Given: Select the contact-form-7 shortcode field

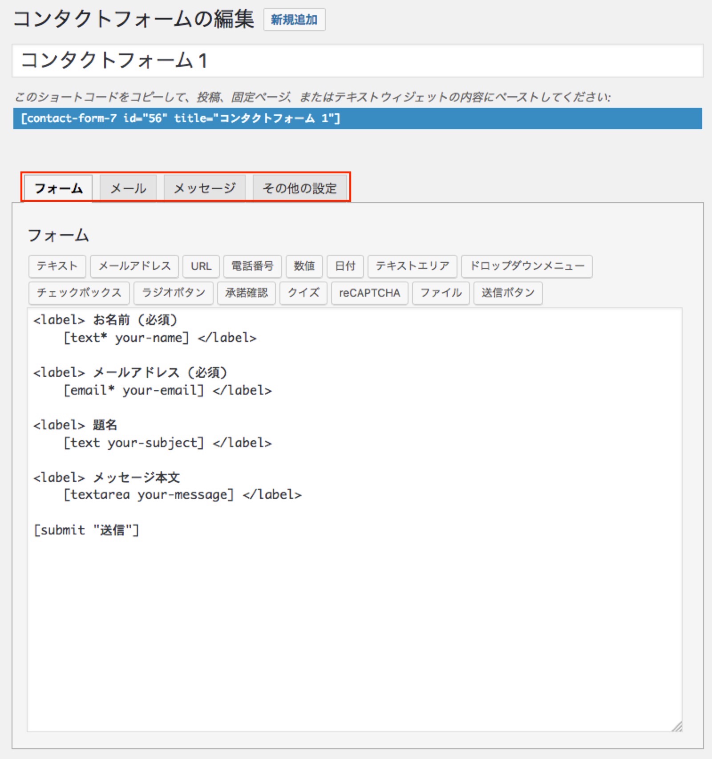Looking at the screenshot, I should (x=358, y=118).
